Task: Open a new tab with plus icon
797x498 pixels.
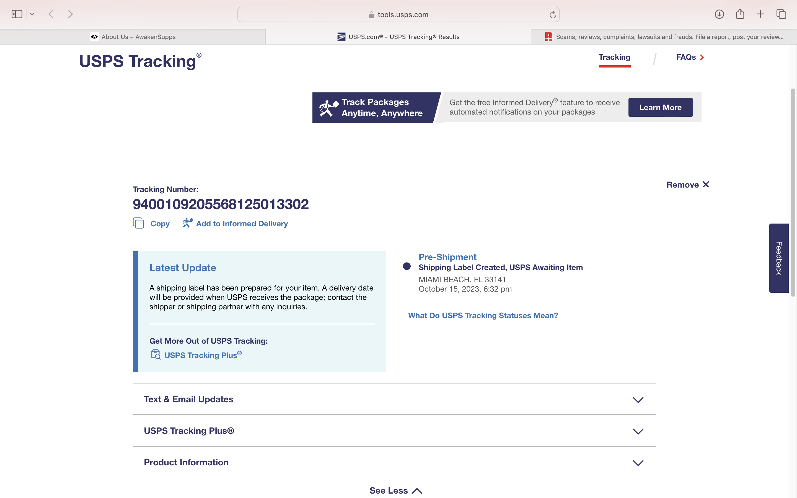Action: coord(760,14)
